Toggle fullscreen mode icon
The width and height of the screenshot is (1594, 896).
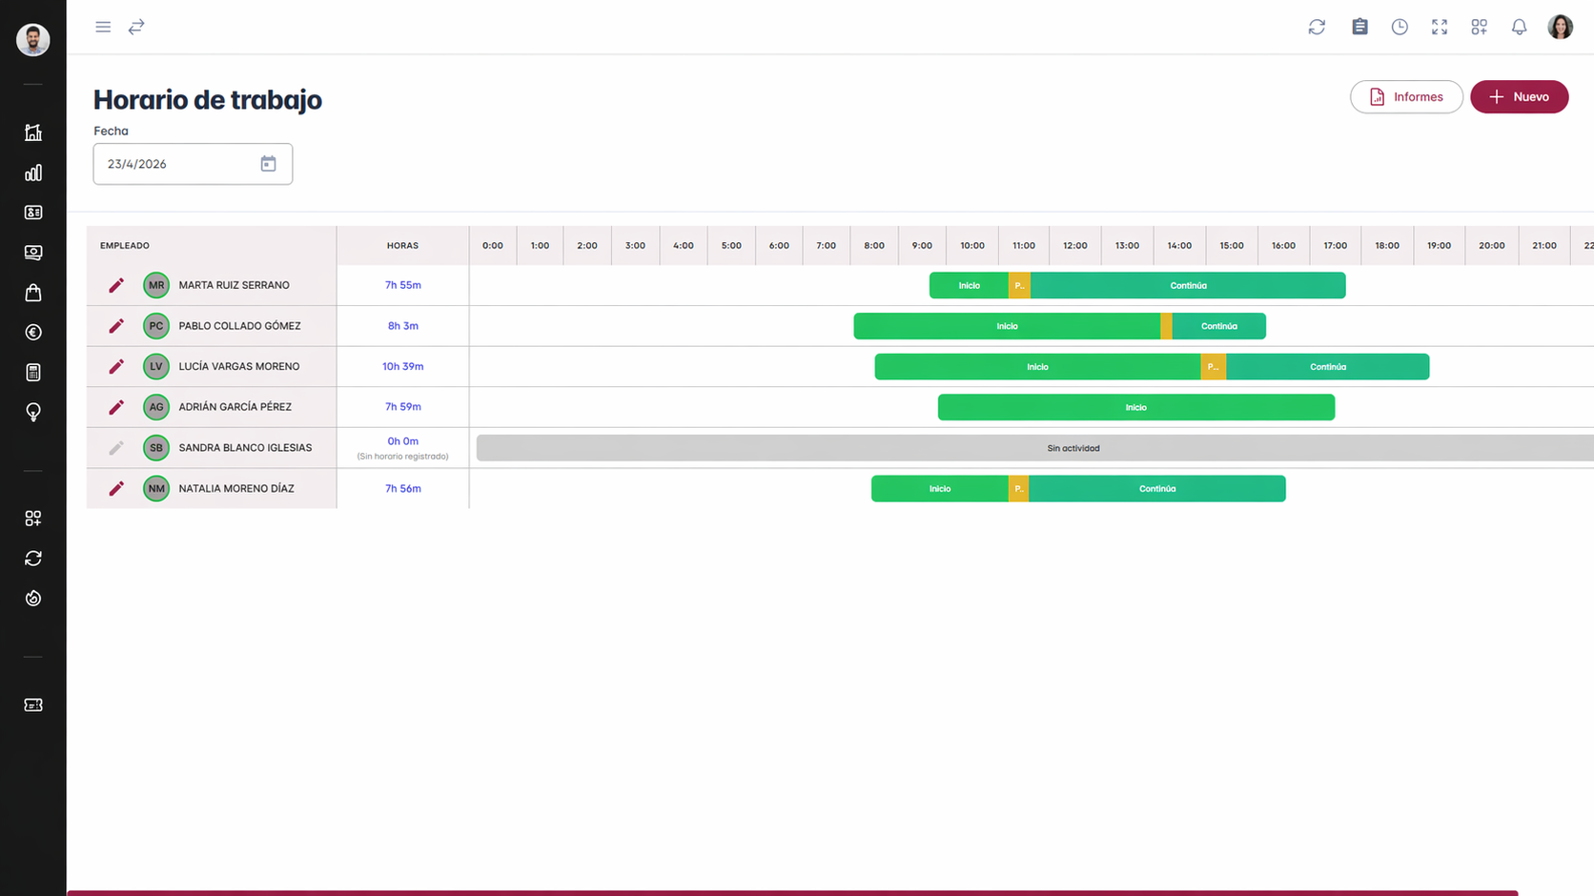click(1440, 27)
